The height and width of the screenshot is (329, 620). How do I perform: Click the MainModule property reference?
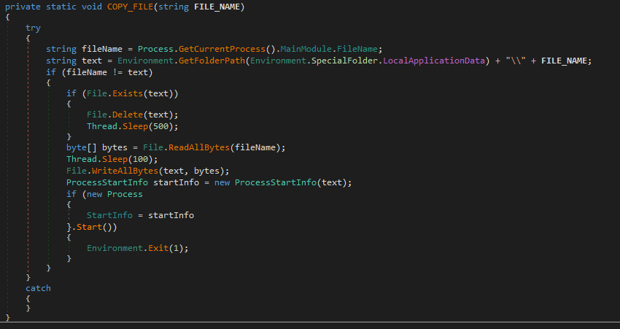pos(306,49)
